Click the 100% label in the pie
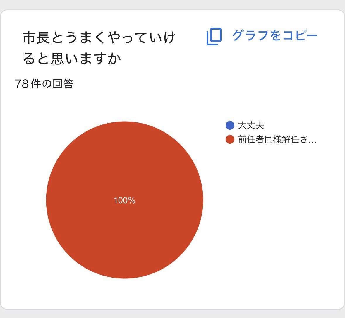 click(124, 200)
